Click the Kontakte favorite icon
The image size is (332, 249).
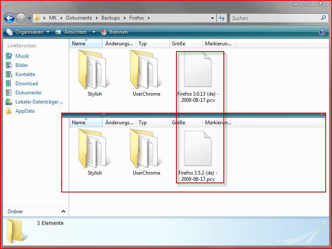click(9, 74)
